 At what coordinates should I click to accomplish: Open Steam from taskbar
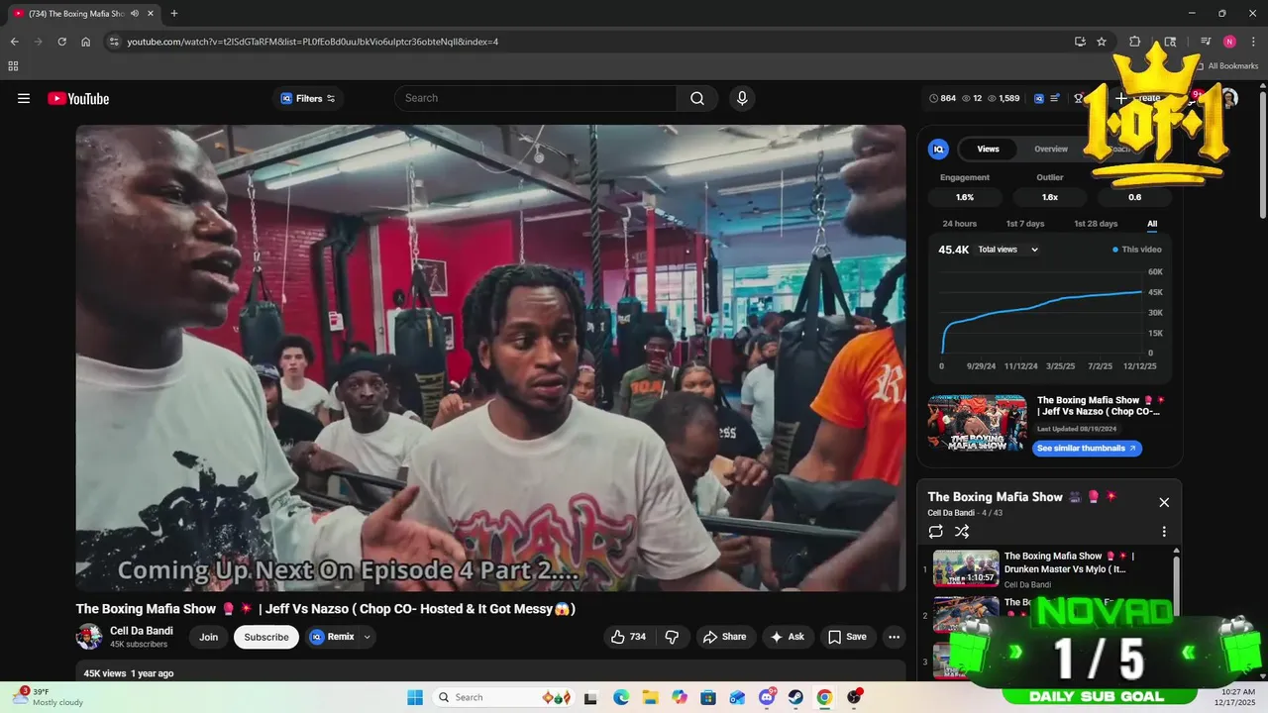[795, 697]
